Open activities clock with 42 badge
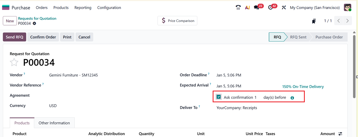This screenshot has height=137, width=358. [271, 7]
